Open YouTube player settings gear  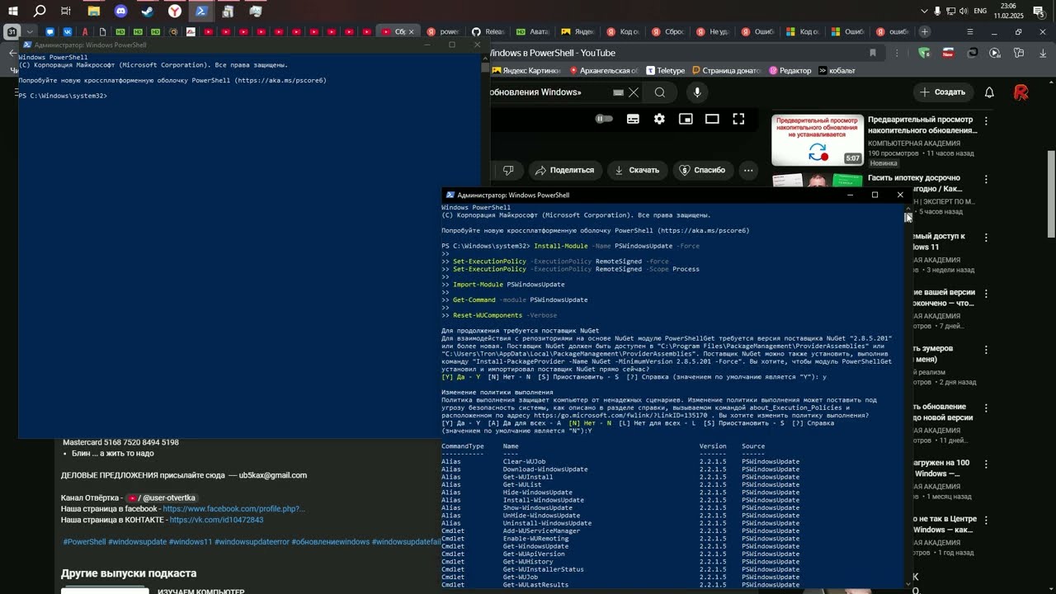coord(659,119)
